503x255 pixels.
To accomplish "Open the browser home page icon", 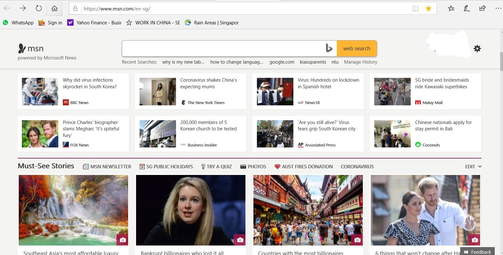I will [55, 8].
